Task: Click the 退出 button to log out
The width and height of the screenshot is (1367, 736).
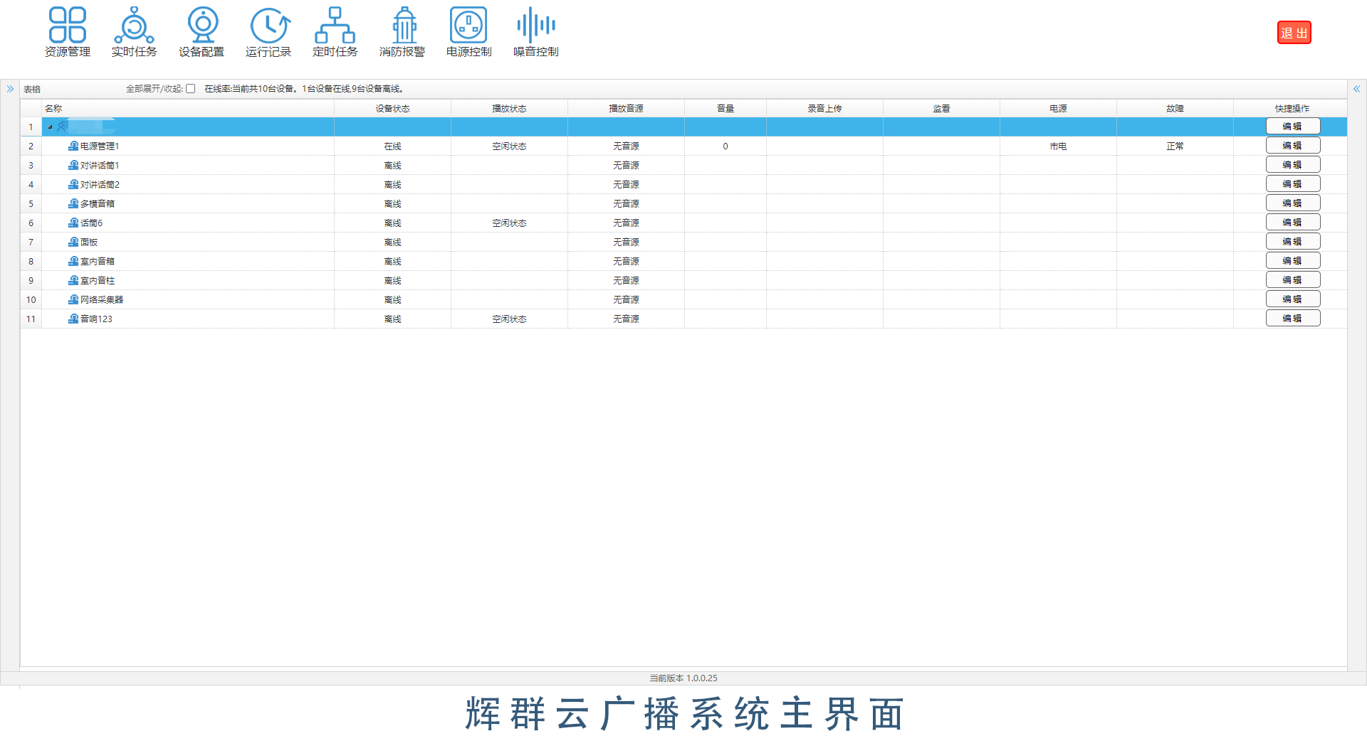Action: coord(1294,32)
